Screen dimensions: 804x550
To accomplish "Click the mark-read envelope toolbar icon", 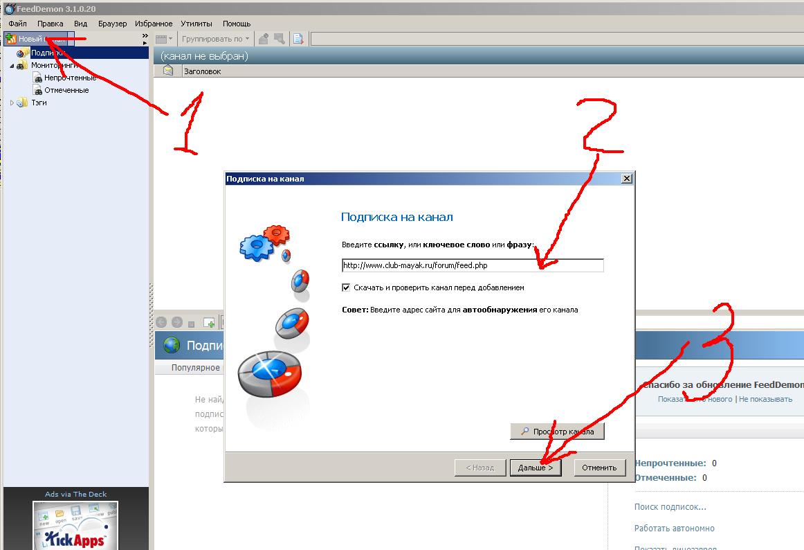I will pyautogui.click(x=263, y=39).
